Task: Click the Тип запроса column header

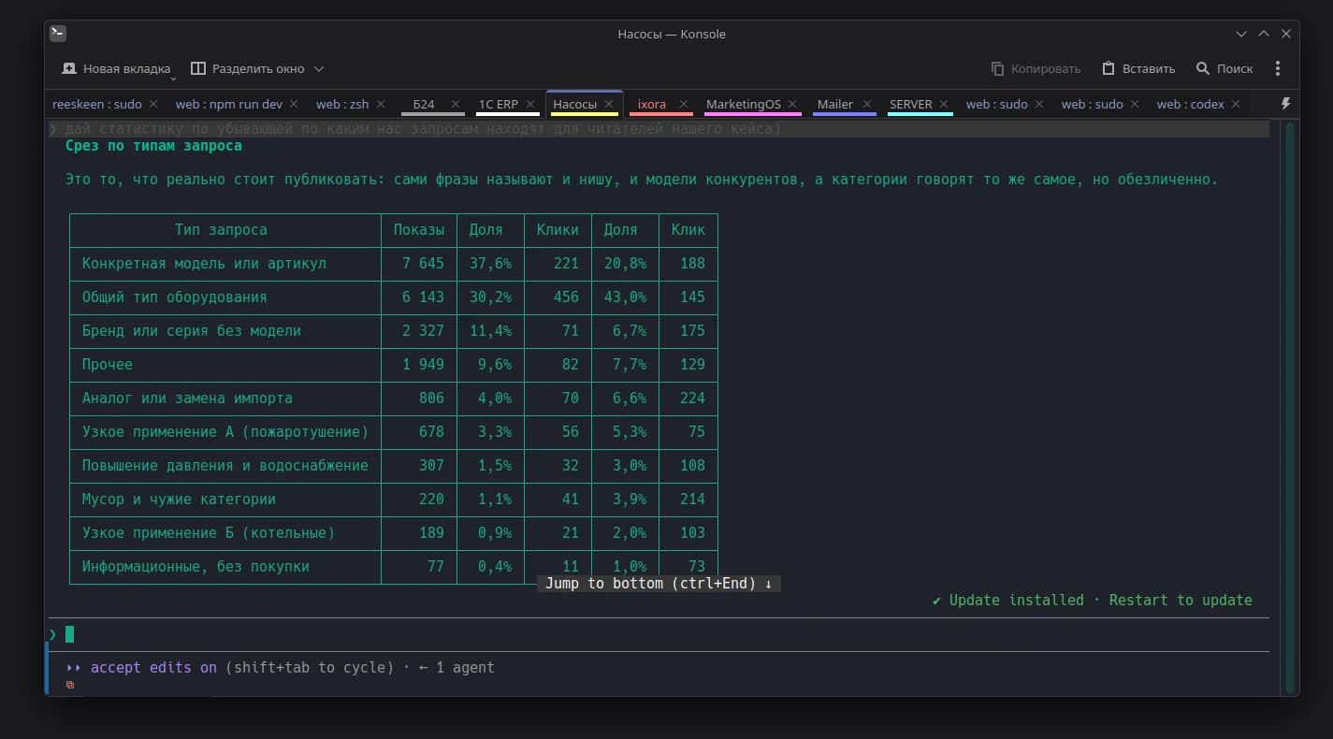Action: [x=221, y=230]
